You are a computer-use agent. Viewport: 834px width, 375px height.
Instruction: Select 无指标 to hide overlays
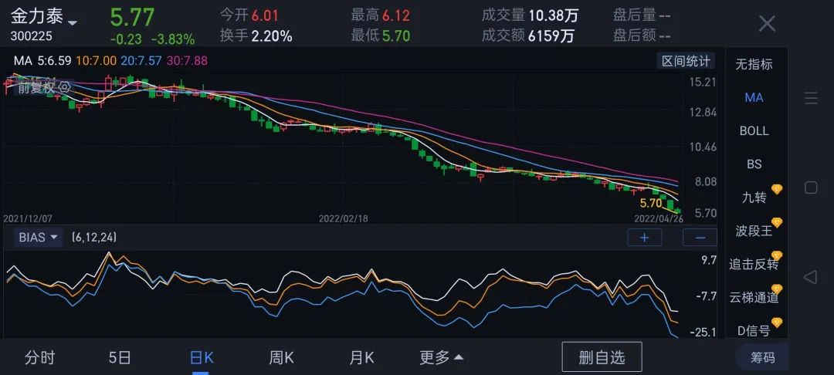[754, 64]
